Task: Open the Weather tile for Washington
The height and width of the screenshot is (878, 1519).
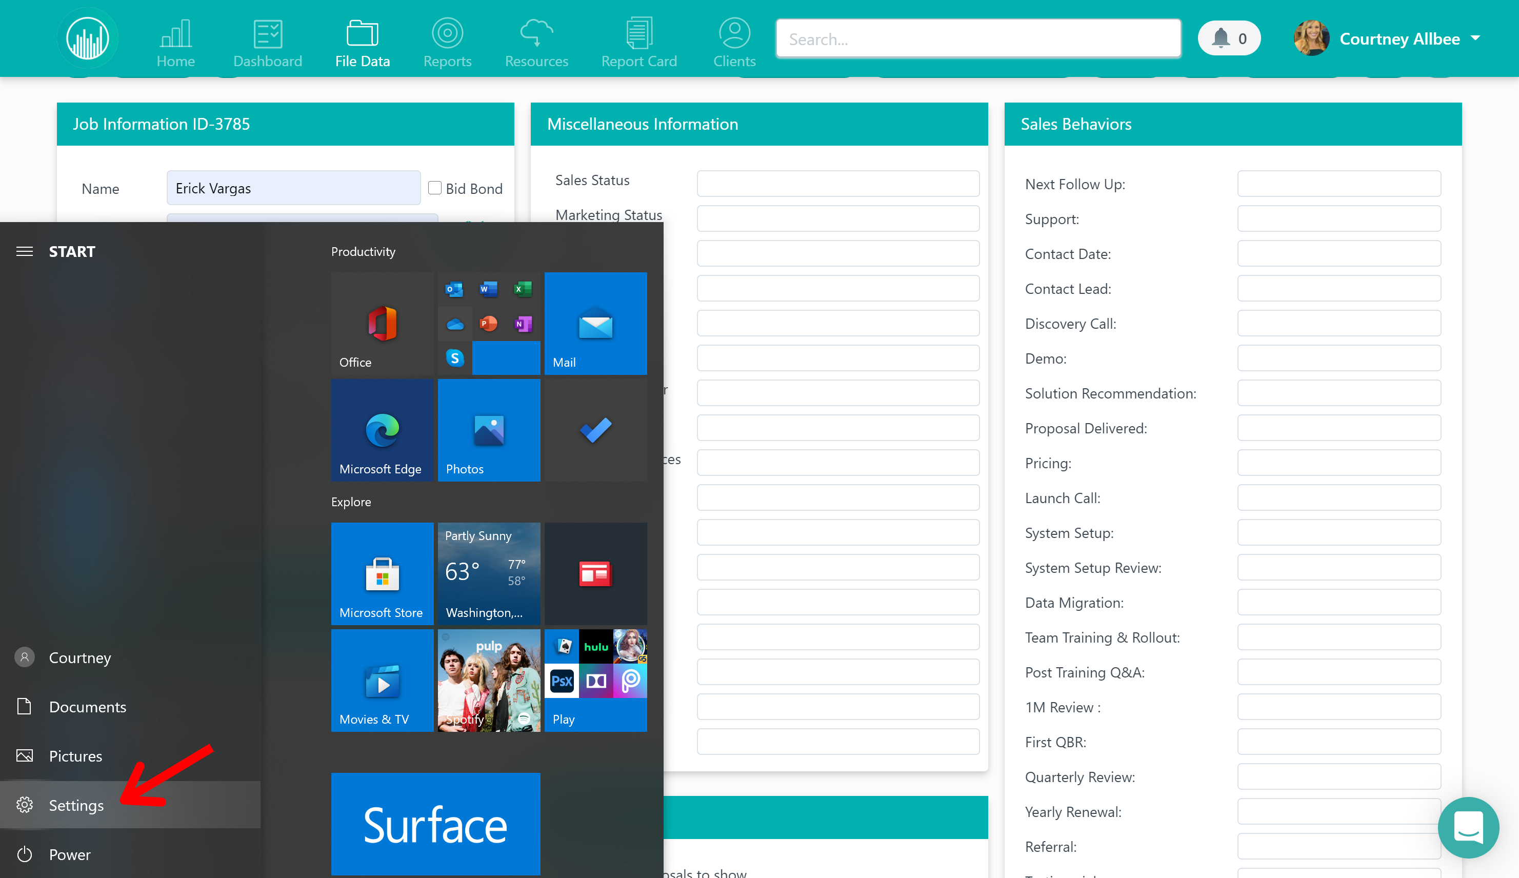Action: (x=489, y=574)
